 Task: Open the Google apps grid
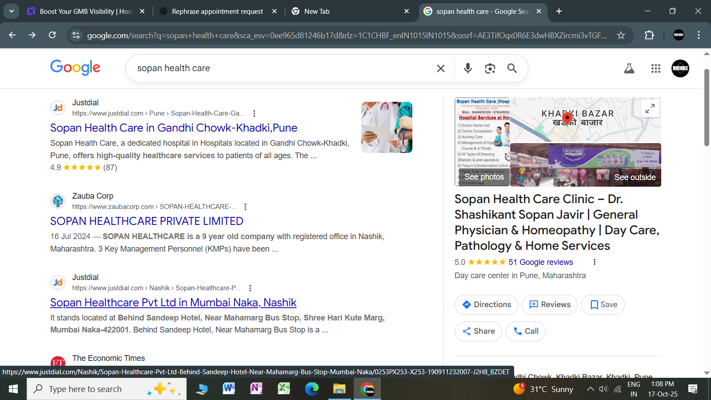coord(656,68)
